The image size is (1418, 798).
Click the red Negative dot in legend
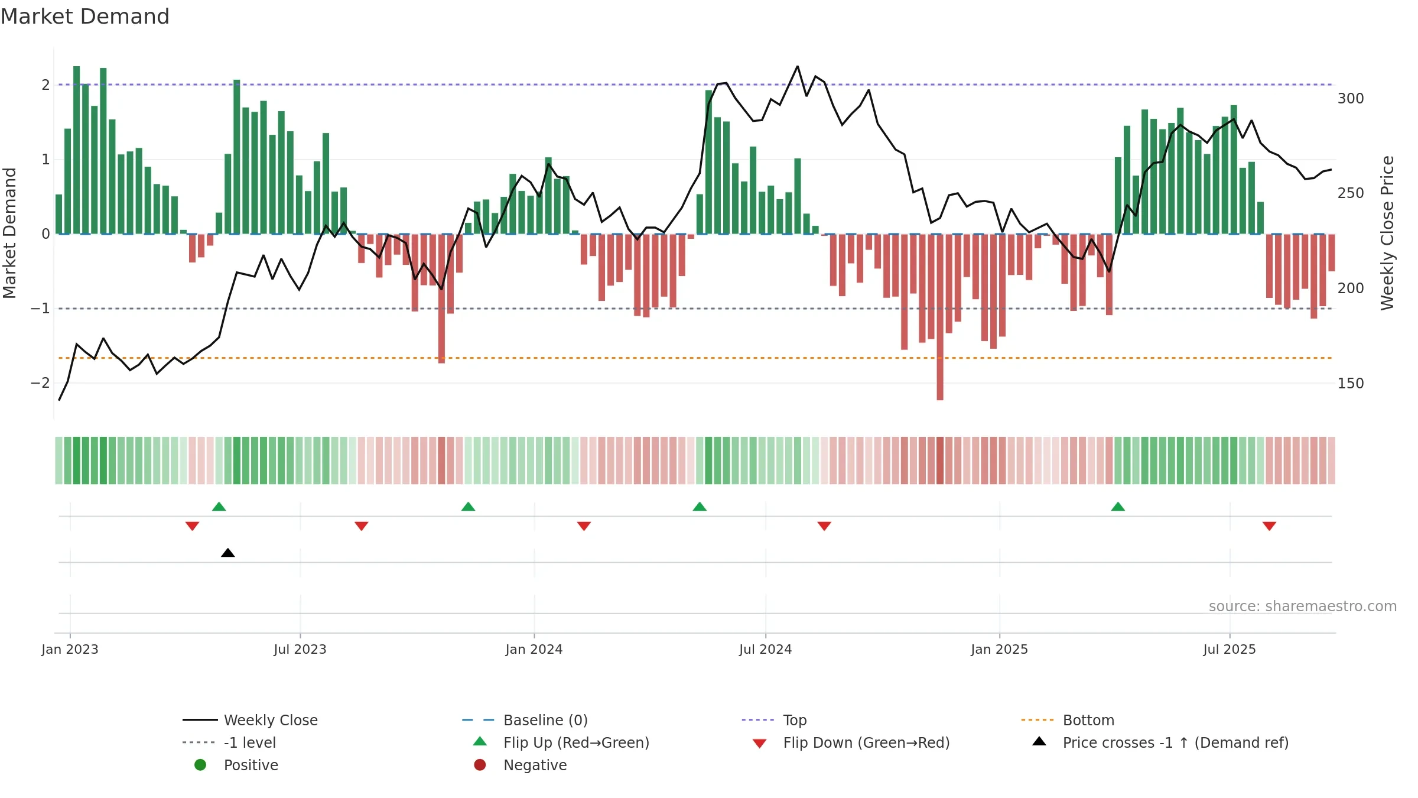pyautogui.click(x=480, y=765)
